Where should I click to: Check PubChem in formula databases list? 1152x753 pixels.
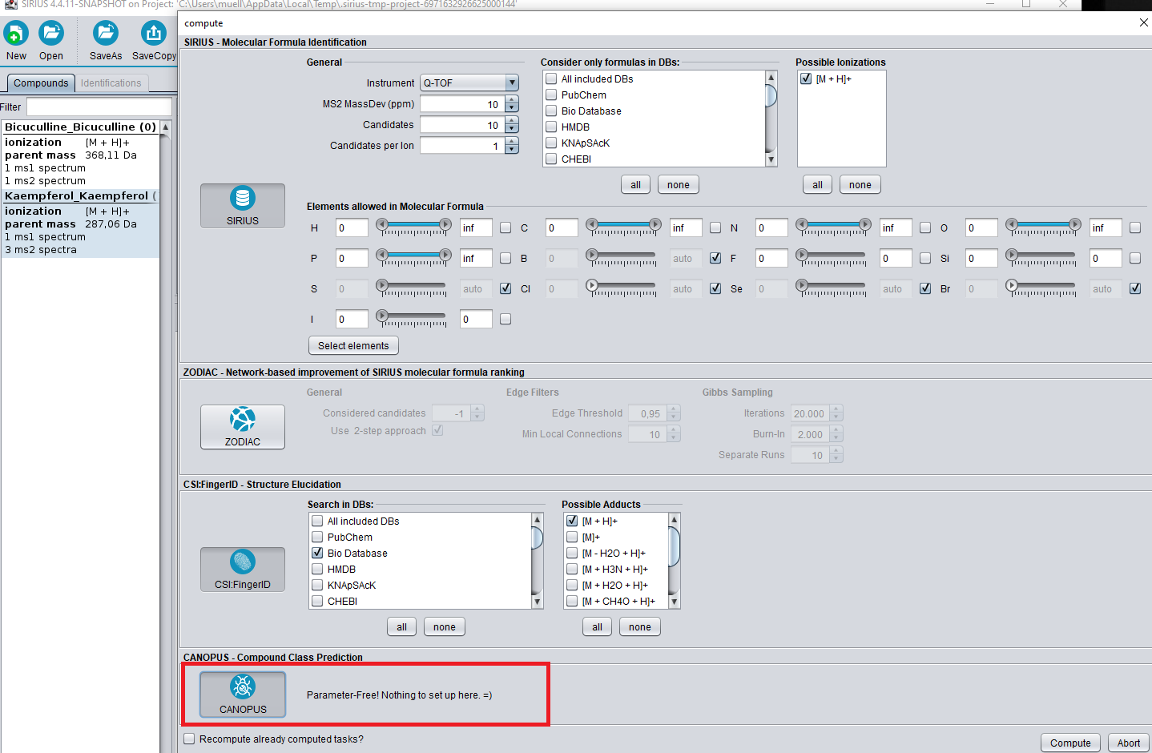[x=551, y=95]
